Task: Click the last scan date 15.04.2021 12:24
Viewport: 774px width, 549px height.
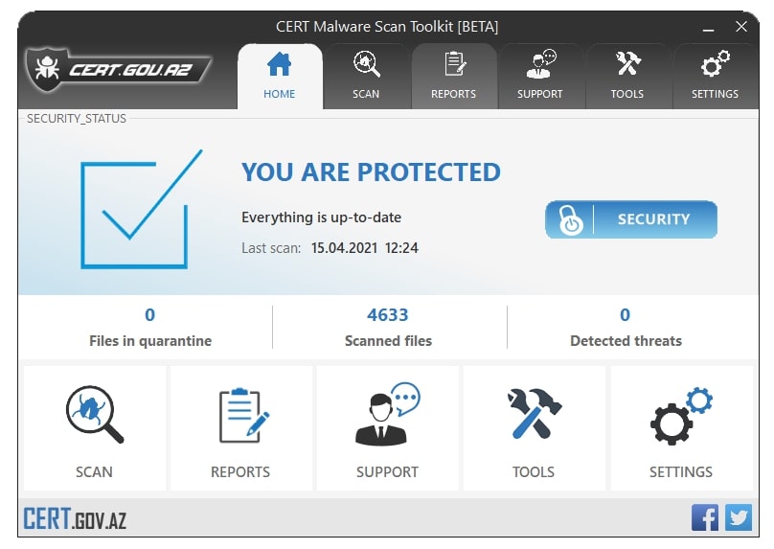Action: (x=365, y=248)
